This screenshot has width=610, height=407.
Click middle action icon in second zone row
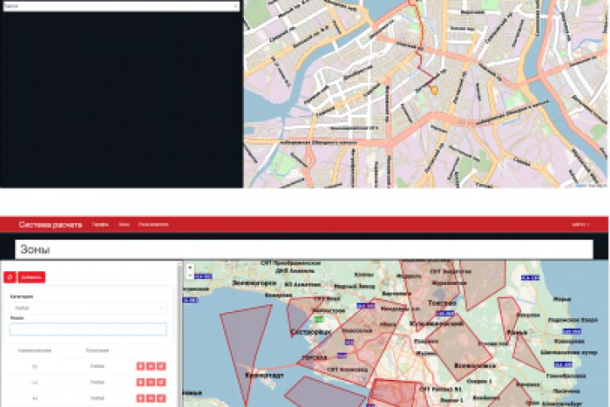point(151,382)
